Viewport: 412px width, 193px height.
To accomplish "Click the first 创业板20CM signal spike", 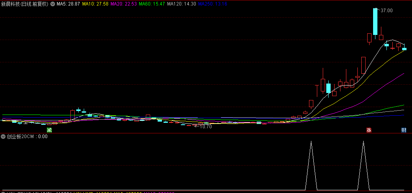I will [311, 165].
